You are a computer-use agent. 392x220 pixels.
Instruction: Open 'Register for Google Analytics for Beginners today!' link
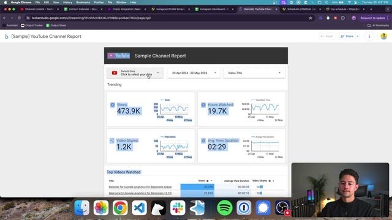[x=140, y=187]
